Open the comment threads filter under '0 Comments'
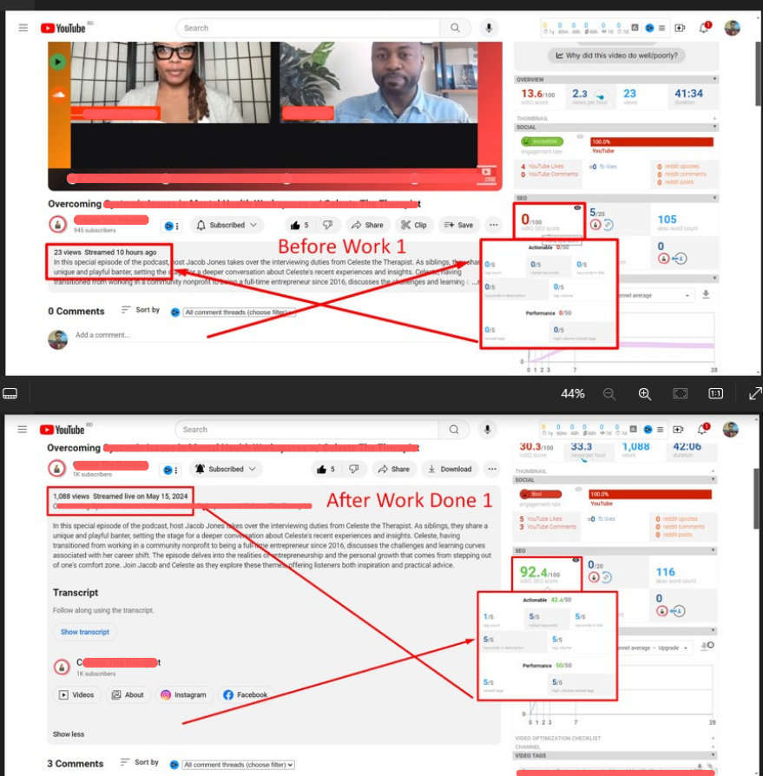The height and width of the screenshot is (776, 763). click(x=239, y=312)
